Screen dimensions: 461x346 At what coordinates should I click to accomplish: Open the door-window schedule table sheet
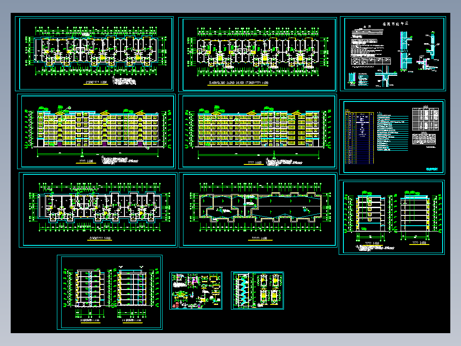392,137
